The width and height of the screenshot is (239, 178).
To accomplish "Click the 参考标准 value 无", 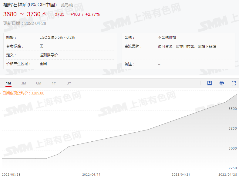I will [41, 46].
